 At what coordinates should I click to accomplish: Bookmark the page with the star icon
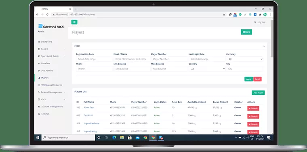click(x=224, y=14)
